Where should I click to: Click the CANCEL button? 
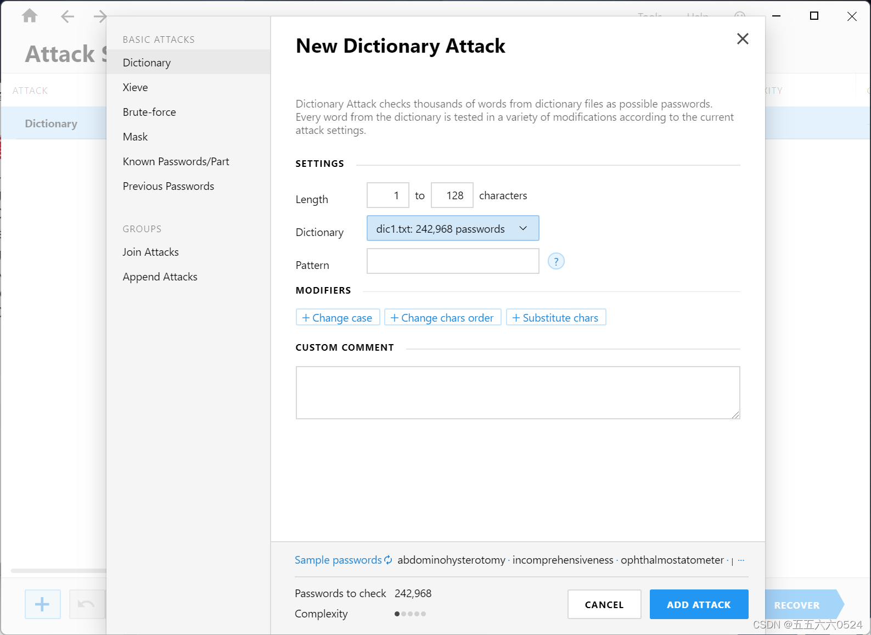point(604,604)
